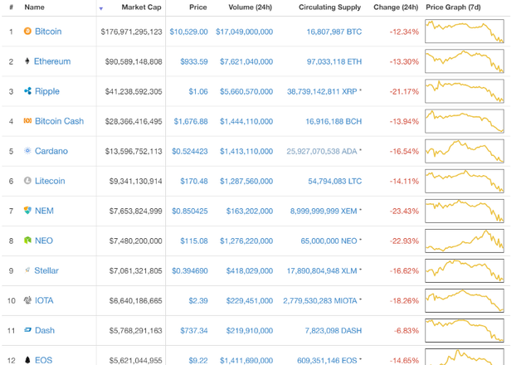The height and width of the screenshot is (365, 531).
Task: Open the IOTA name link
Action: coord(44,300)
